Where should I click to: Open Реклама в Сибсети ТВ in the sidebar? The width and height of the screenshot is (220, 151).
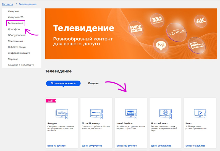[21, 65]
